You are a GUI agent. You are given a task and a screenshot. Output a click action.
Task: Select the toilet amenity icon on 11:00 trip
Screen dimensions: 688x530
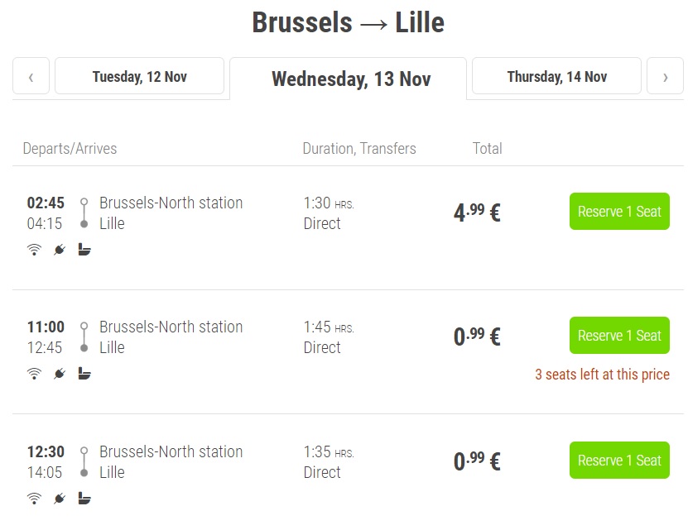(x=84, y=374)
